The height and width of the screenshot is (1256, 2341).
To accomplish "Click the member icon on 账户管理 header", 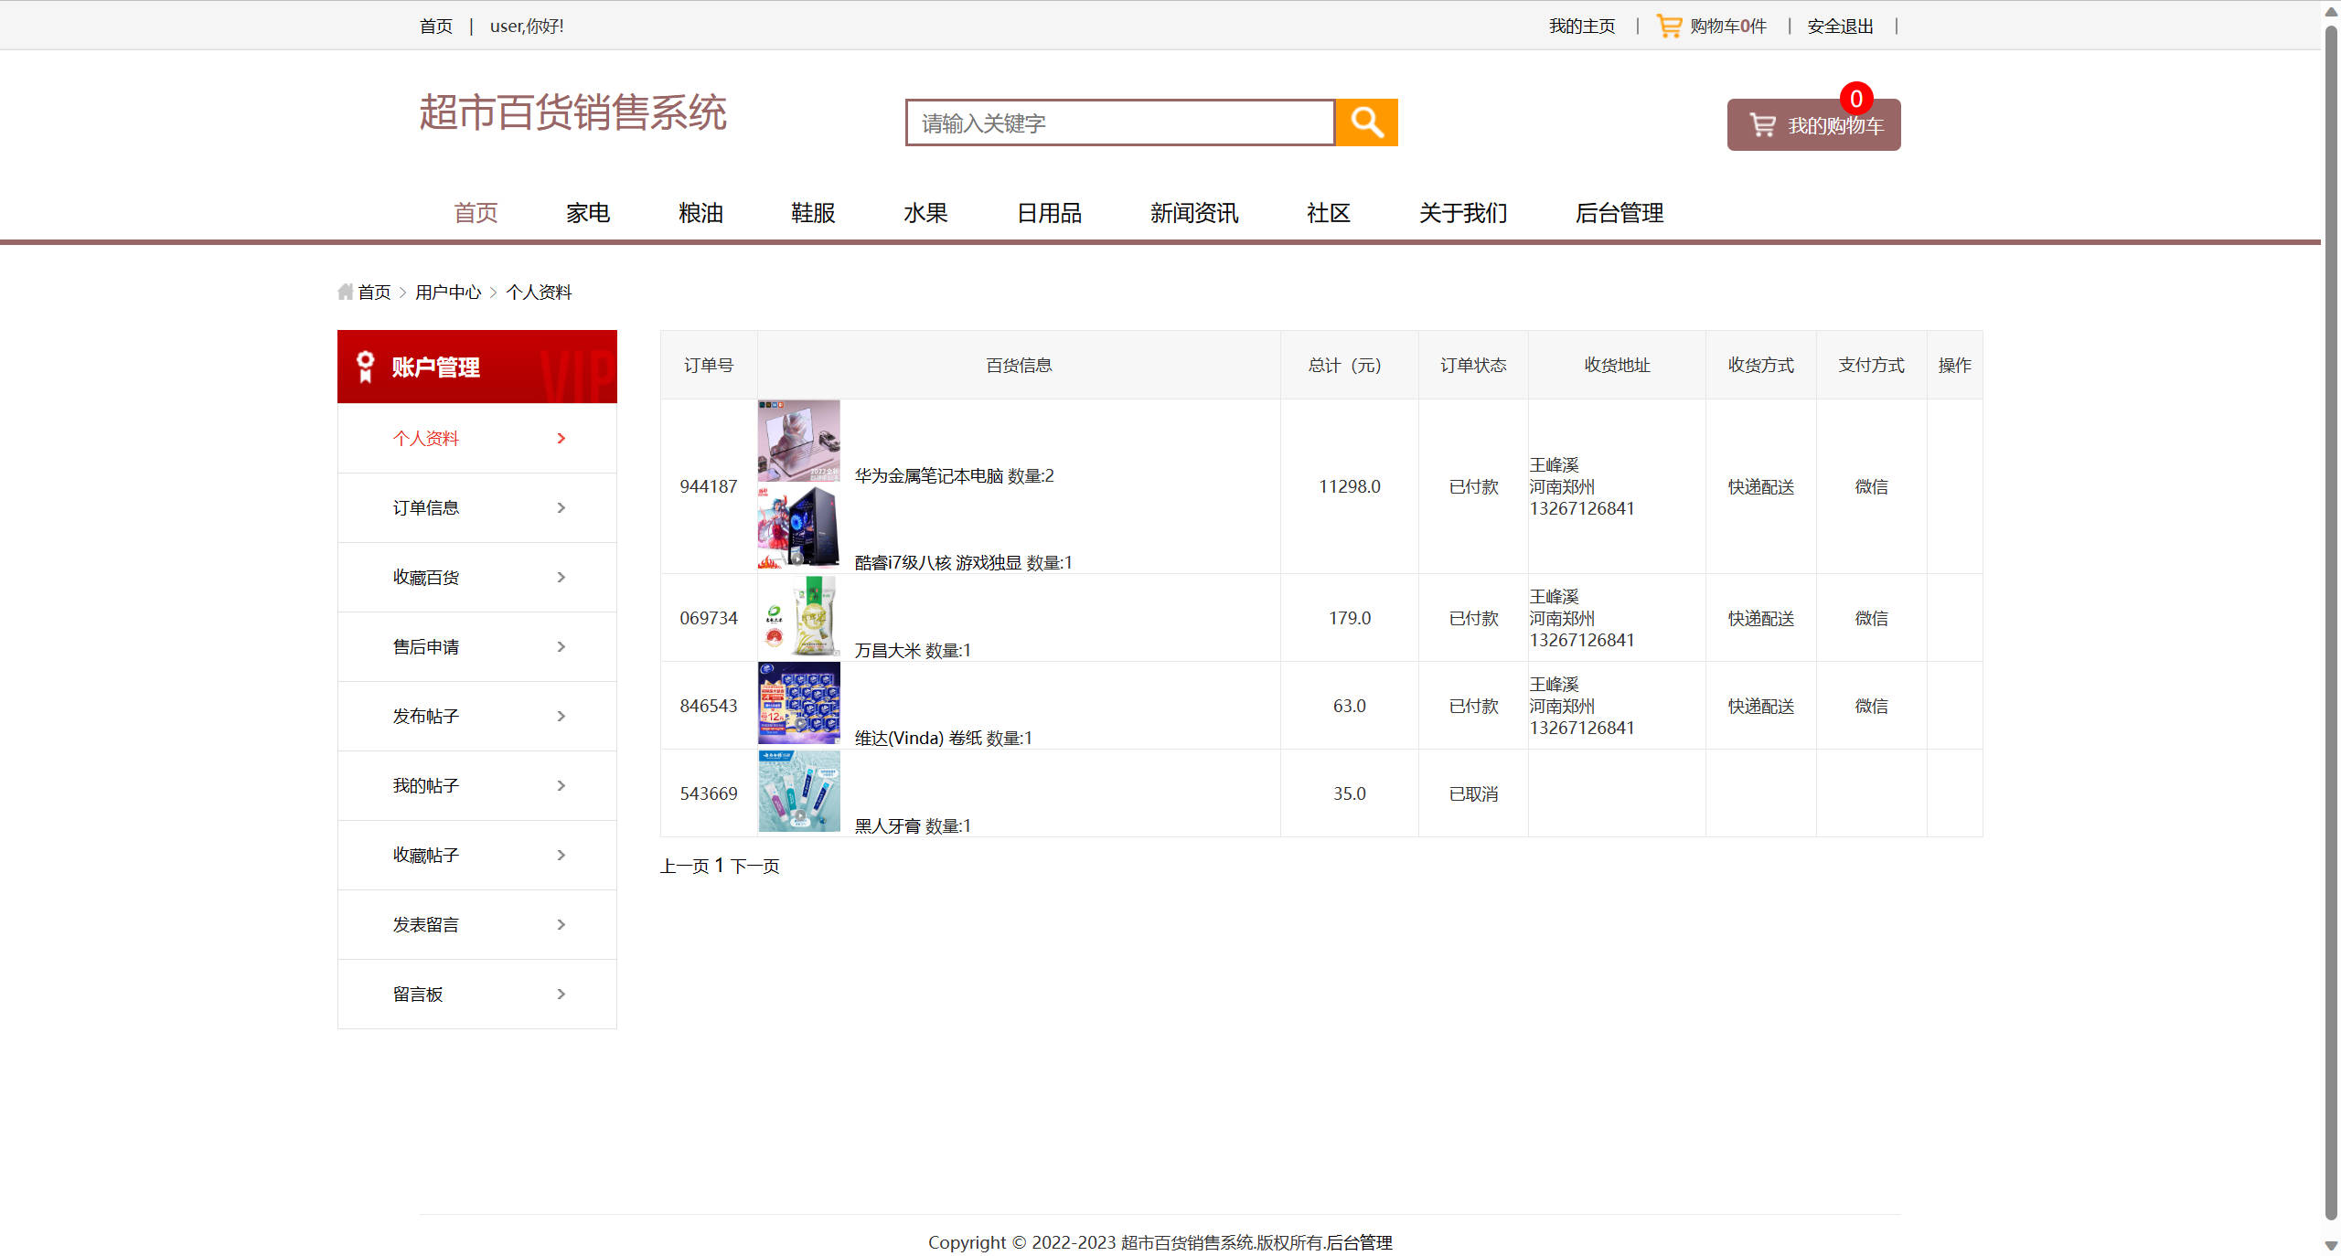I will [x=365, y=366].
